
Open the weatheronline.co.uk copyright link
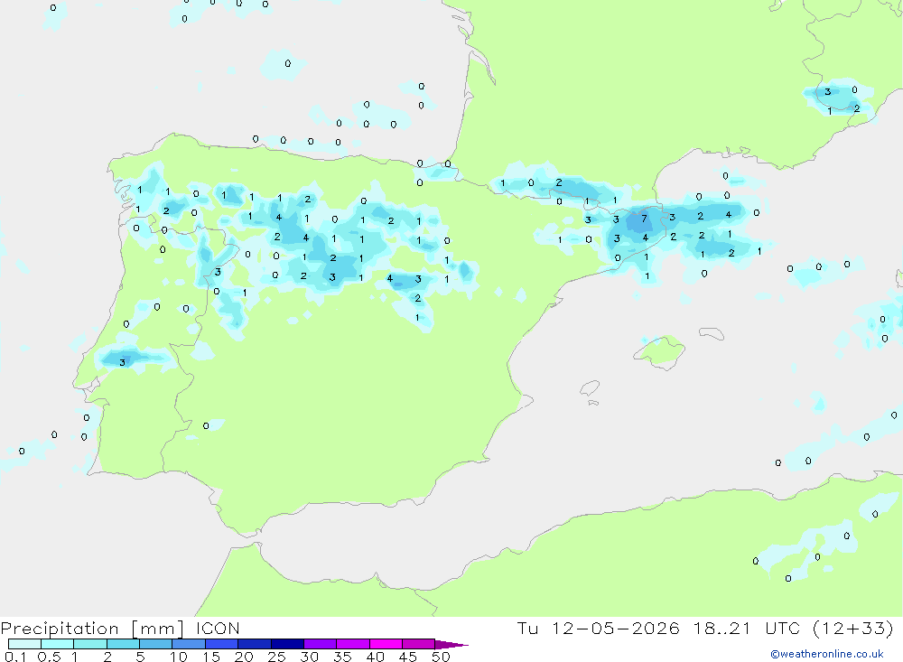tap(827, 654)
